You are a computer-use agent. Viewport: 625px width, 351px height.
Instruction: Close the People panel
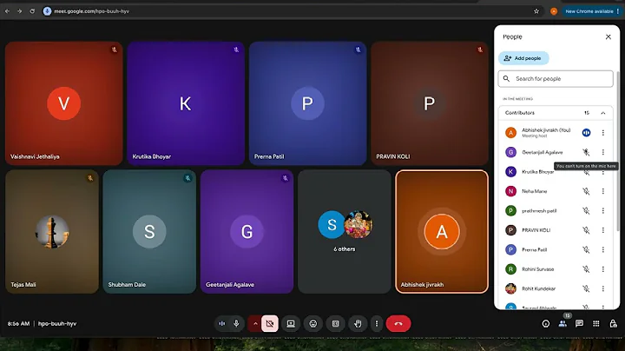coord(609,36)
